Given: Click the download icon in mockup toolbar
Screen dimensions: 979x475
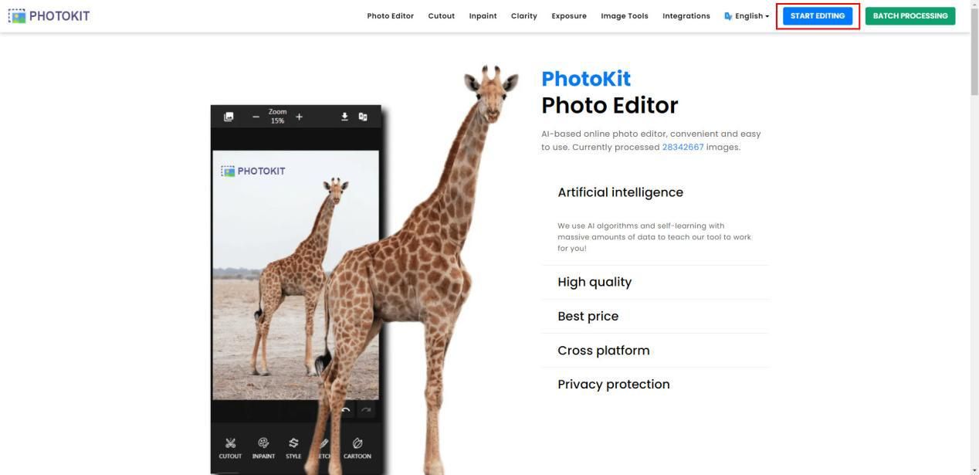Looking at the screenshot, I should 344,117.
